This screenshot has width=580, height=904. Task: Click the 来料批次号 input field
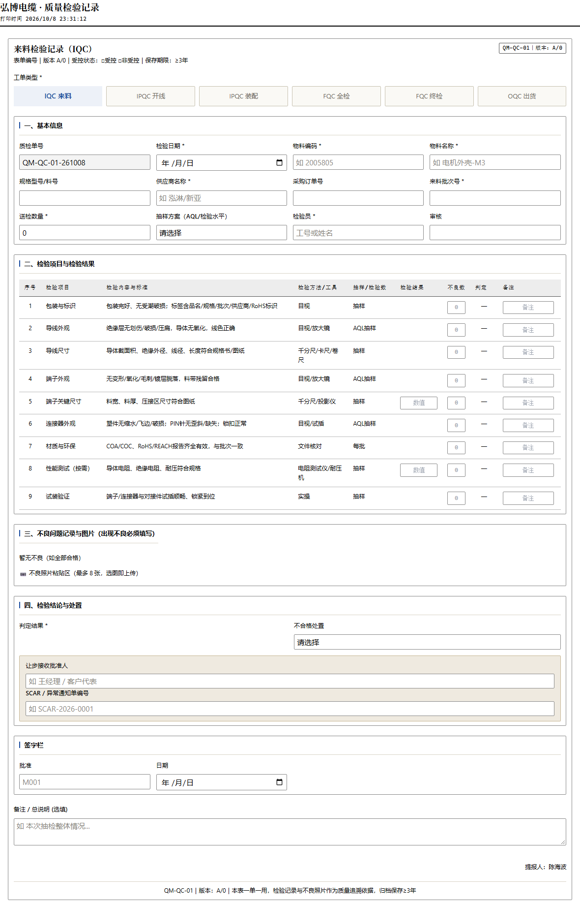click(x=495, y=198)
